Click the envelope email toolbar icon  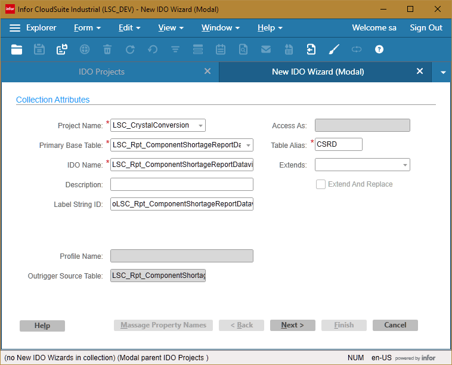[266, 50]
